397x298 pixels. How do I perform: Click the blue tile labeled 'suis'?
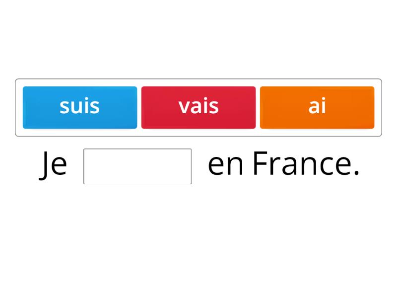tap(79, 106)
